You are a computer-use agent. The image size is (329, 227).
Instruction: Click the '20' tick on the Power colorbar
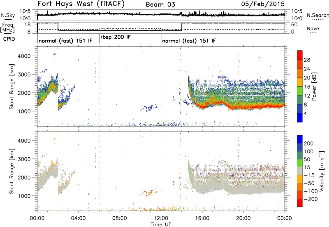click(x=307, y=78)
